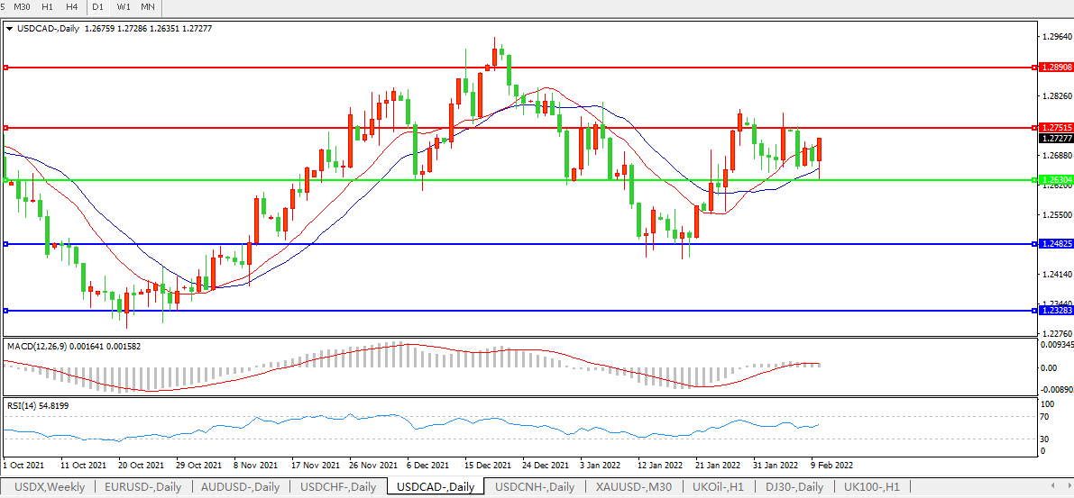Image resolution: width=1074 pixels, height=498 pixels.
Task: Switch timeframe to M30
Action: 23,7
